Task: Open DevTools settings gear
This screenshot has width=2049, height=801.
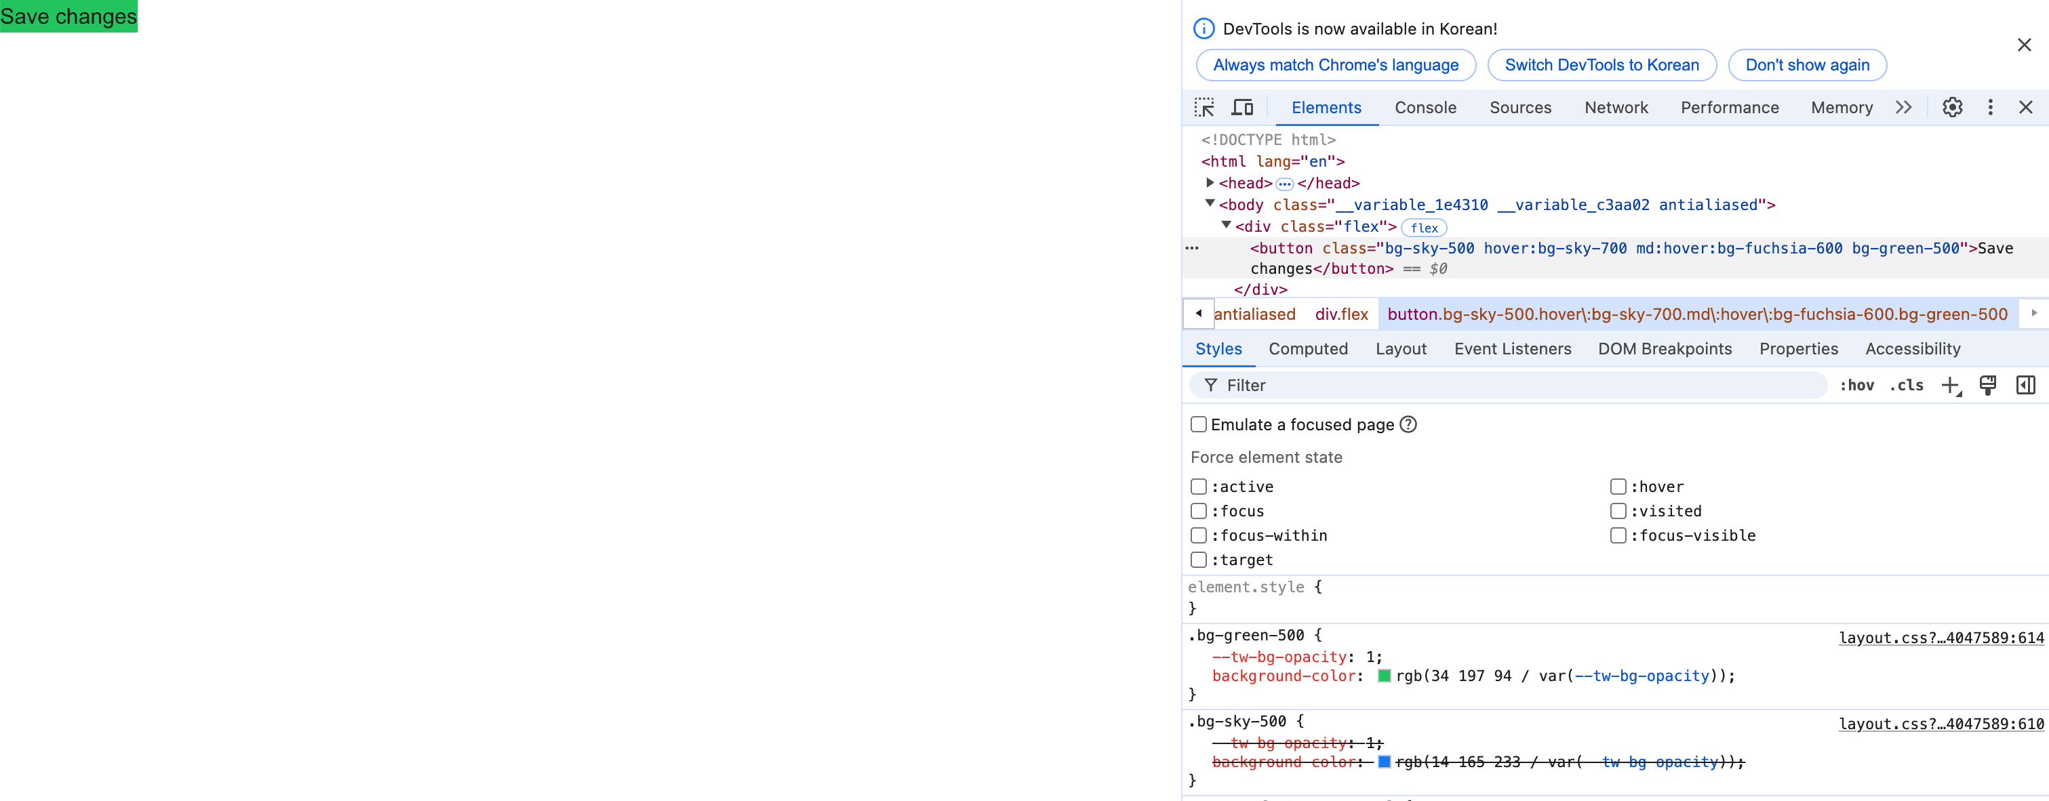Action: (1952, 107)
